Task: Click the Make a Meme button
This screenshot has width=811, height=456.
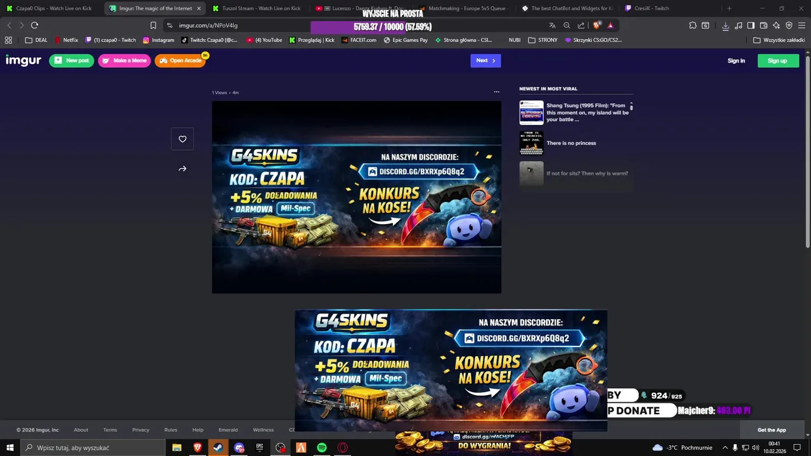Action: coord(124,61)
